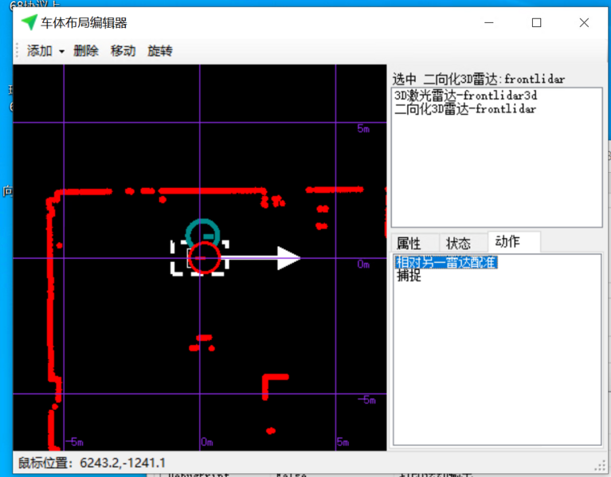Click the 删除 toolbar button
Viewport: 611px width, 477px height.
(x=86, y=51)
